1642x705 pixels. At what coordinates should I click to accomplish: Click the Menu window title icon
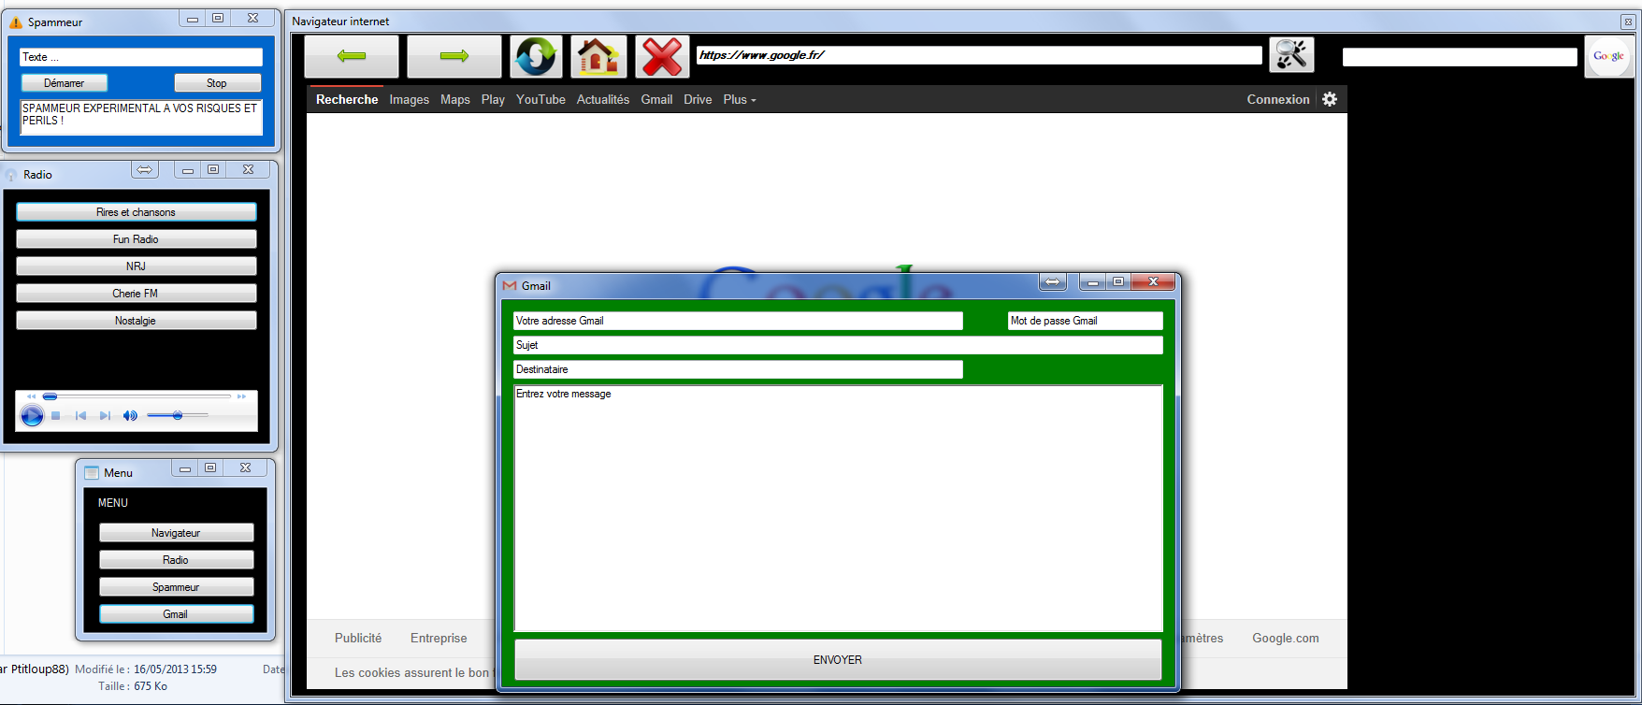(92, 472)
